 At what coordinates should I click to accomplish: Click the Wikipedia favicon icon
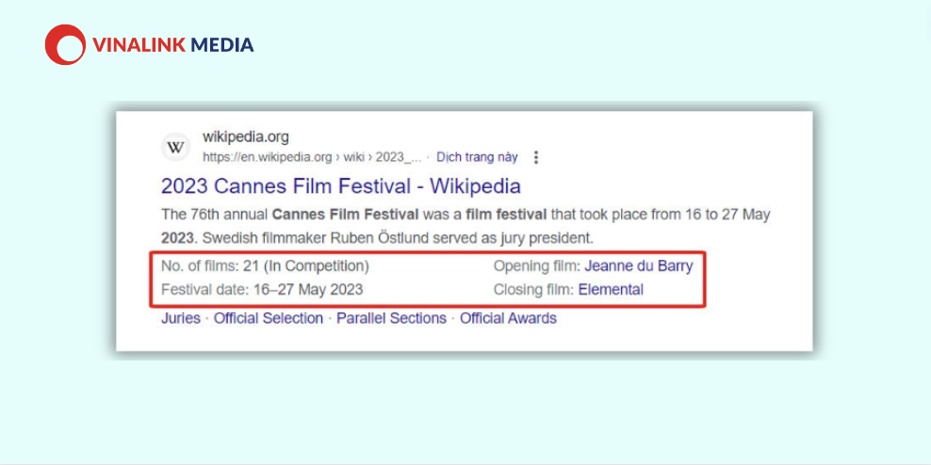[x=176, y=147]
